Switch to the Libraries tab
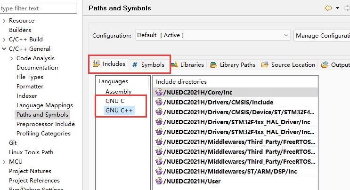The width and height of the screenshot is (350, 190). tap(187, 65)
